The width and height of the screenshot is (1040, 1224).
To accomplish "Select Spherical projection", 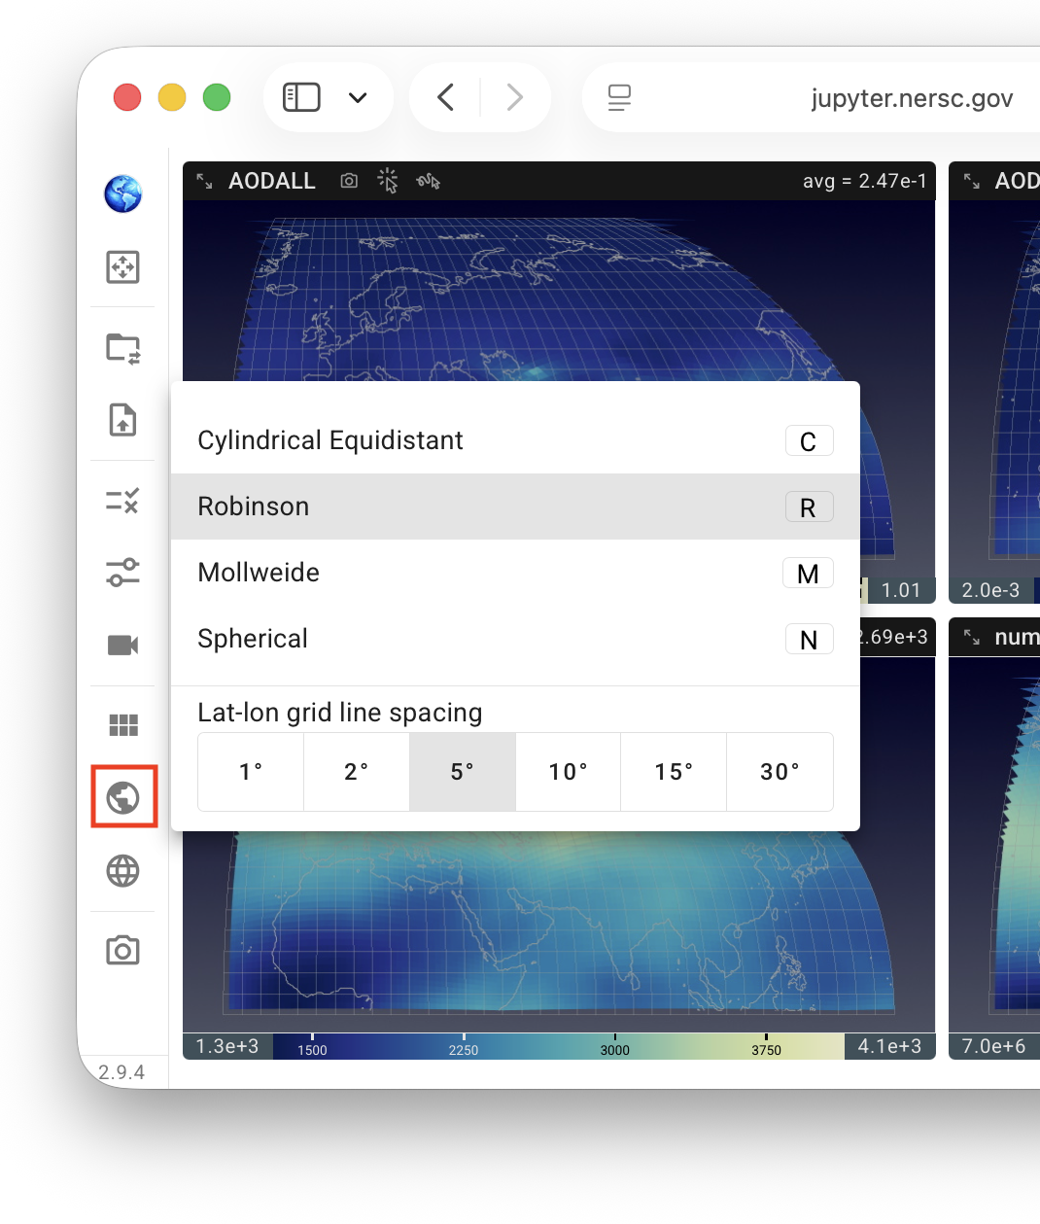I will 515,639.
